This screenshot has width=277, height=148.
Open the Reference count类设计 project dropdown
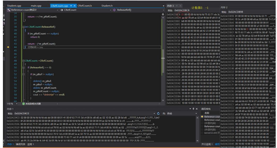click(x=58, y=10)
